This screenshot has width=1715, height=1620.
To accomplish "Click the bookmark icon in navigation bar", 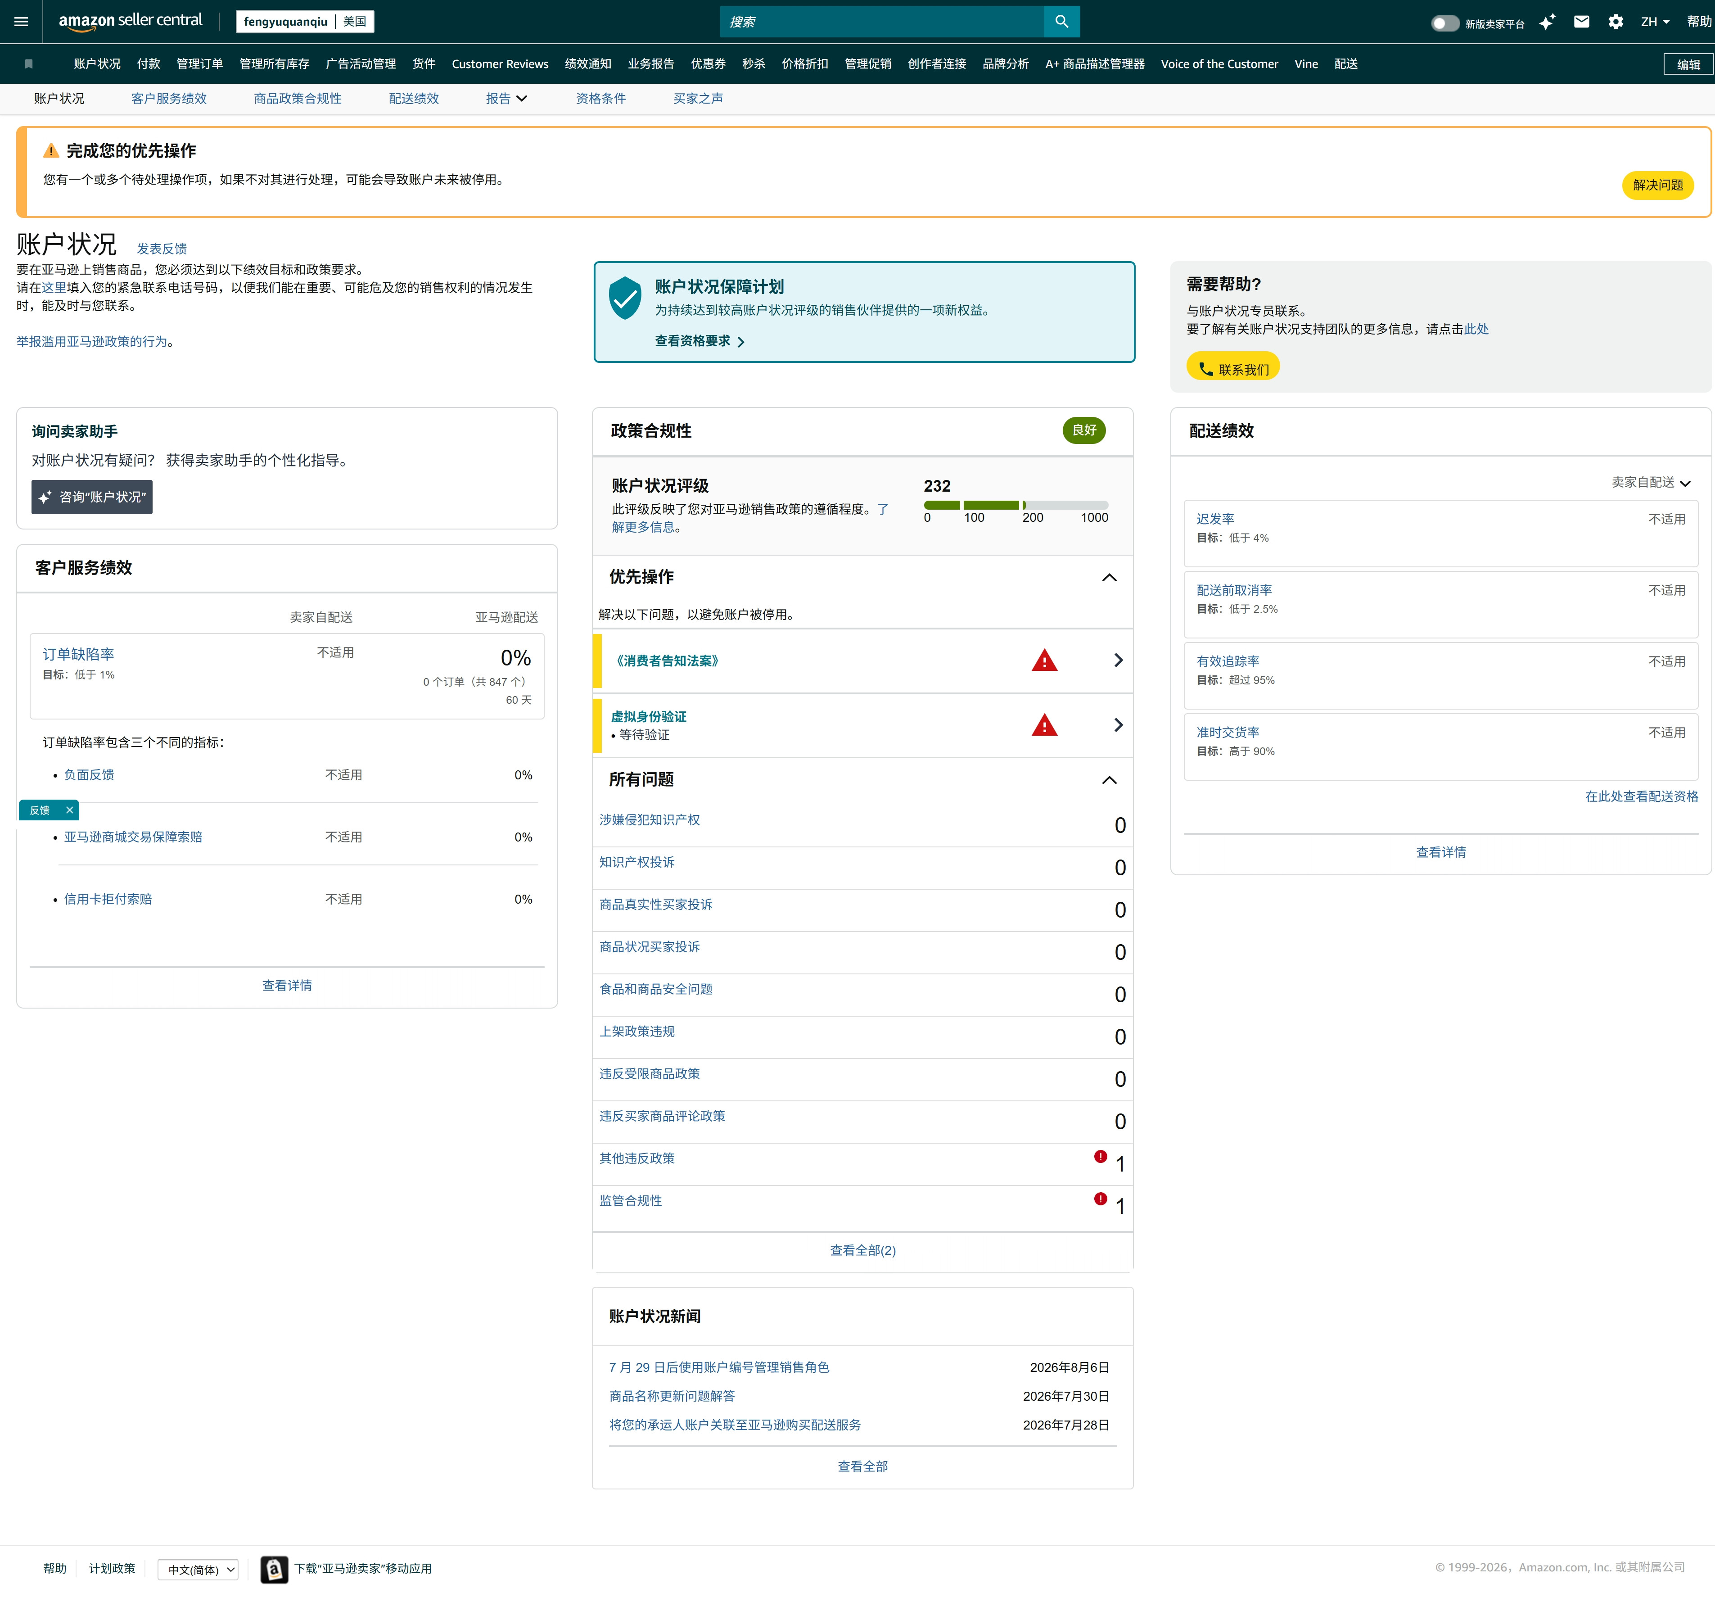I will [28, 64].
